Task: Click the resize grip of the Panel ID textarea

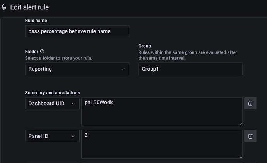Action: 240,157
